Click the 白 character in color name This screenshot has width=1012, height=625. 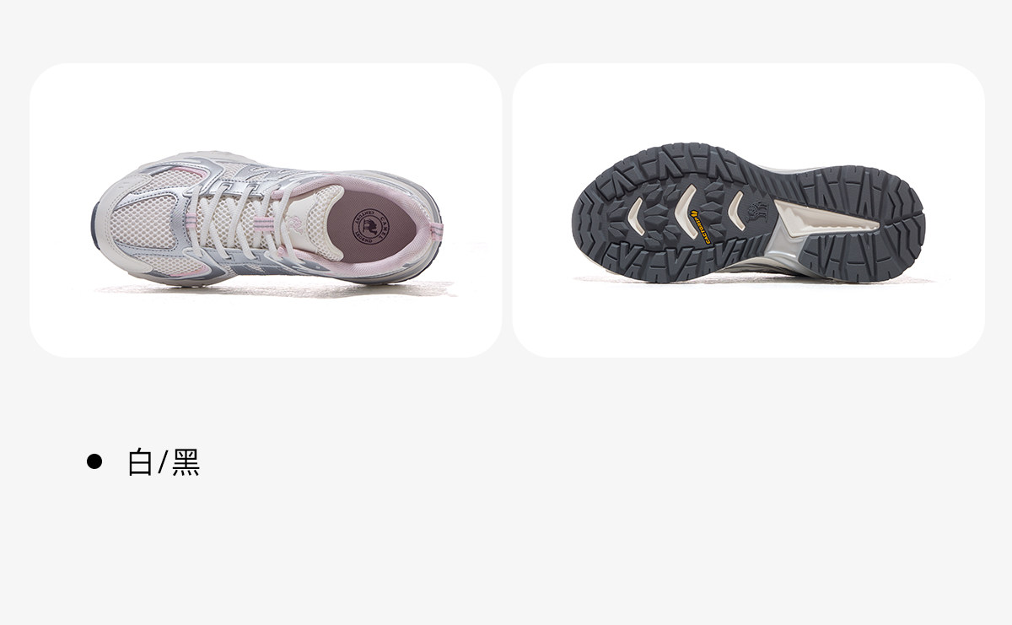140,462
